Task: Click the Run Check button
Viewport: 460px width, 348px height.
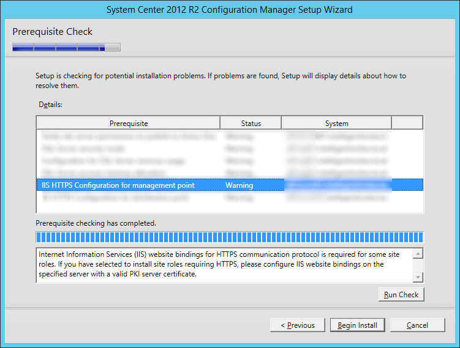Action: click(x=401, y=294)
